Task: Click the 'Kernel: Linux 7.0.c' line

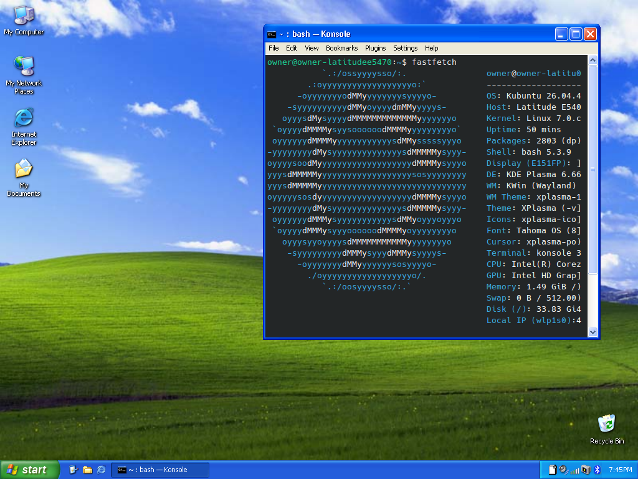Action: point(533,118)
